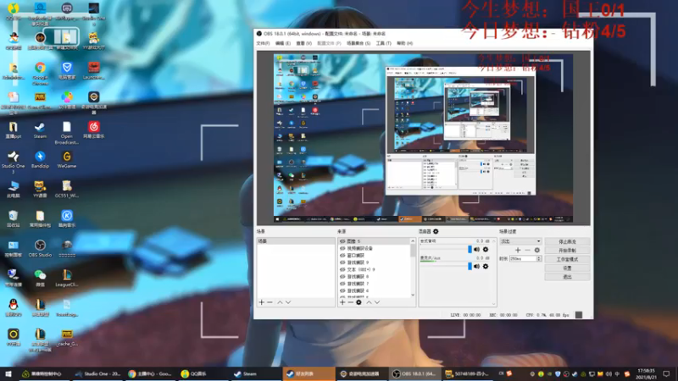The width and height of the screenshot is (678, 381).
Task: Toggle eye icon for 游戏捕获 7
Action: [342, 284]
